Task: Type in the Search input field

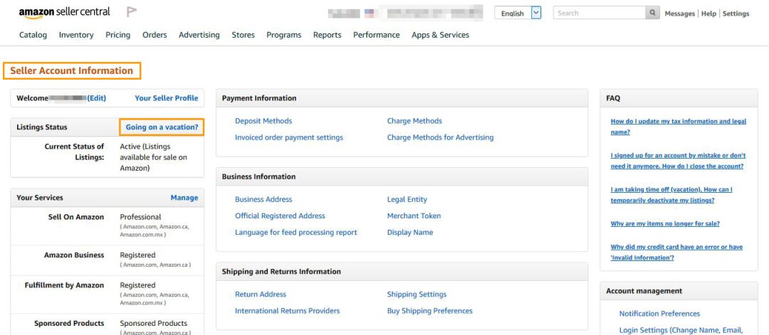Action: point(599,13)
